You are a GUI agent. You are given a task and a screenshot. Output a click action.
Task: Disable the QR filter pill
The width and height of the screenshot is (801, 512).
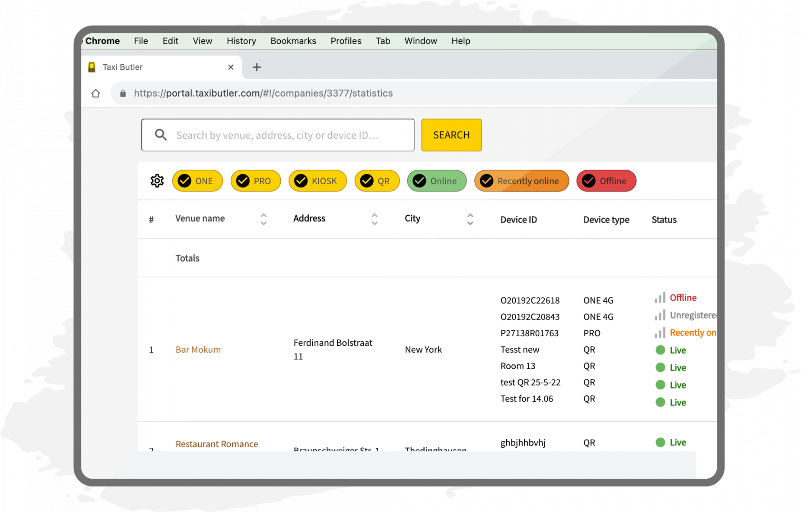[x=377, y=181]
